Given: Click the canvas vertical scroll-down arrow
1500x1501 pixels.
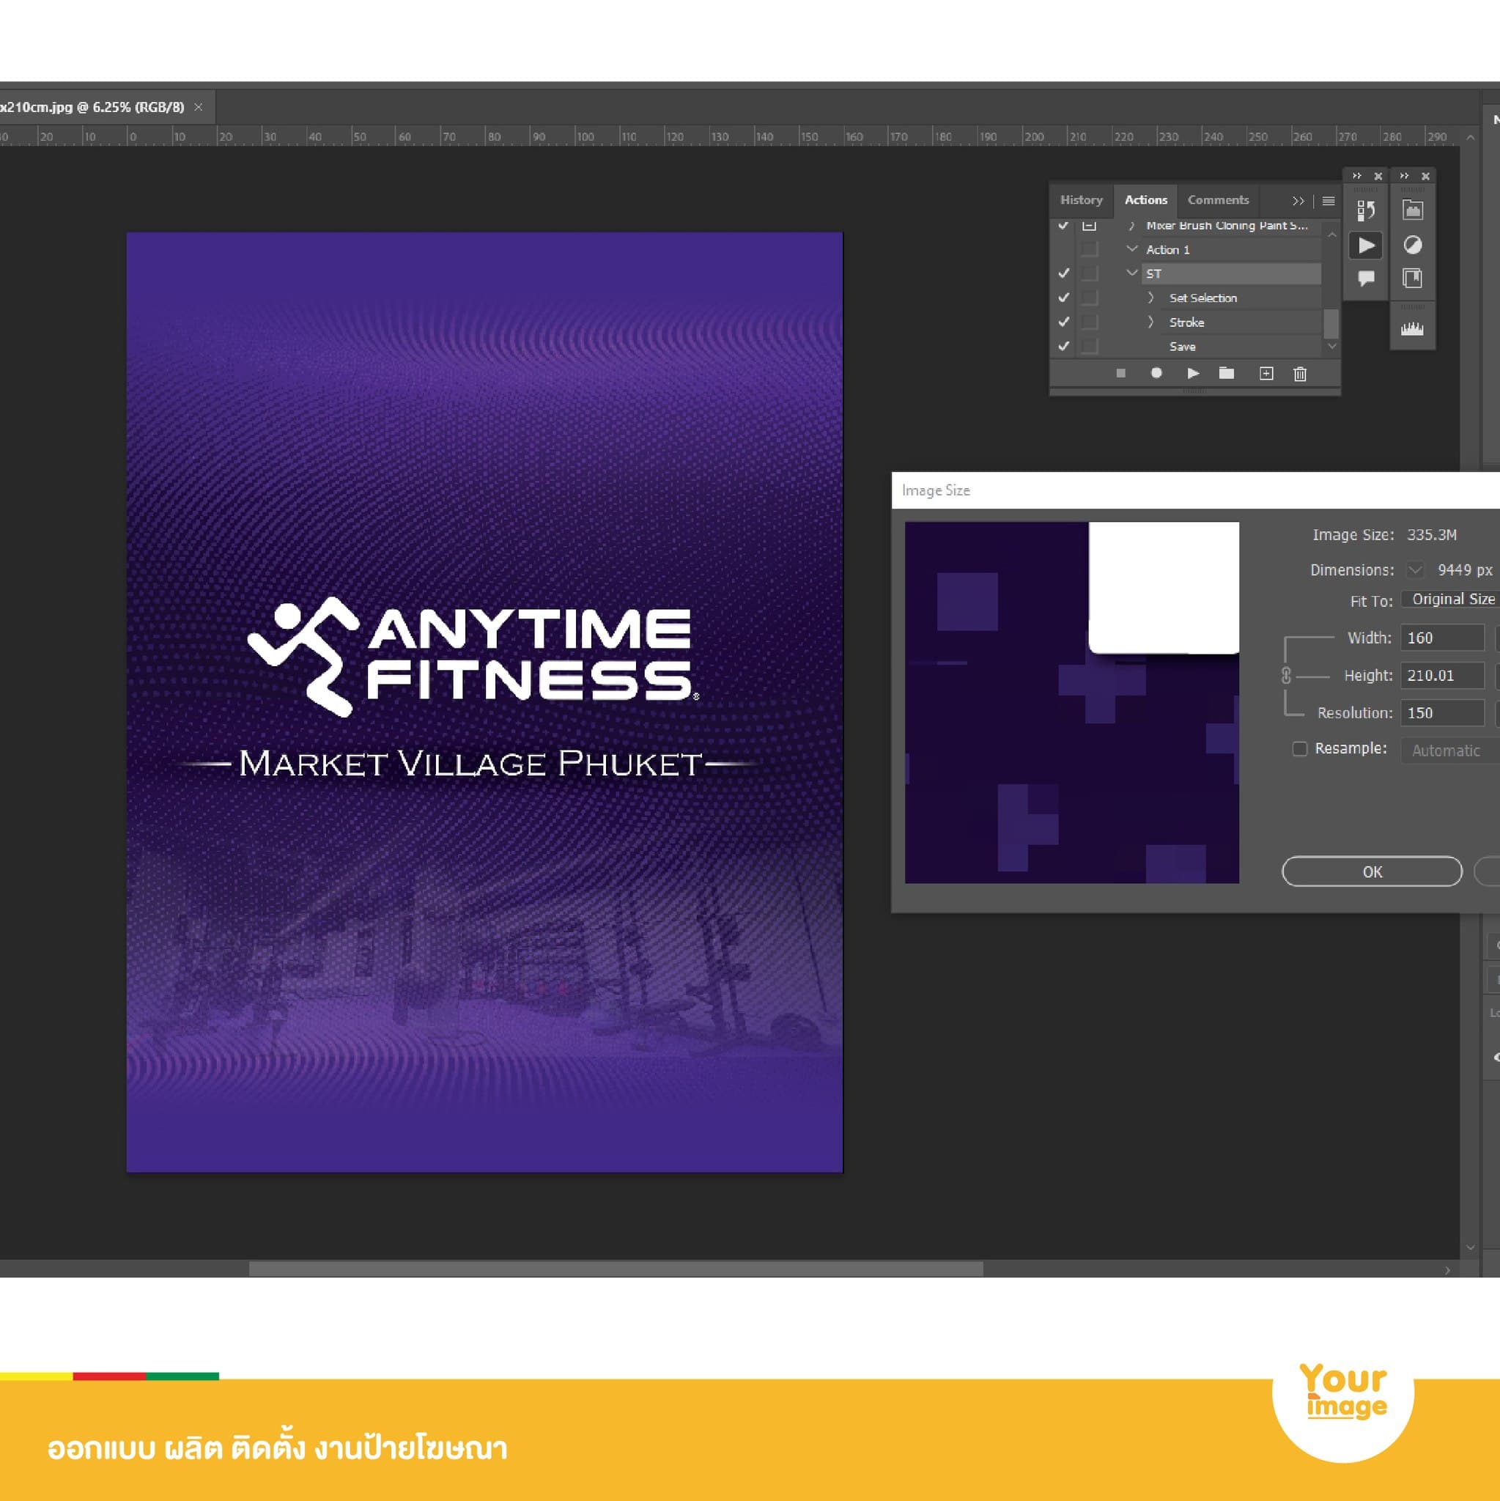Looking at the screenshot, I should pyautogui.click(x=1470, y=1247).
